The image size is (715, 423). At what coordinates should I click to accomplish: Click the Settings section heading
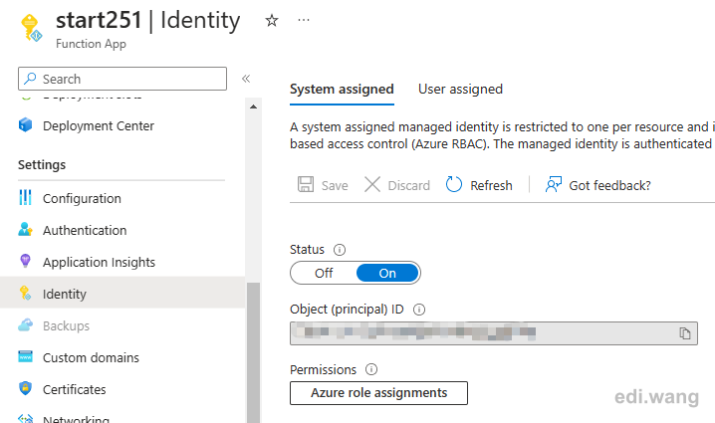click(42, 164)
